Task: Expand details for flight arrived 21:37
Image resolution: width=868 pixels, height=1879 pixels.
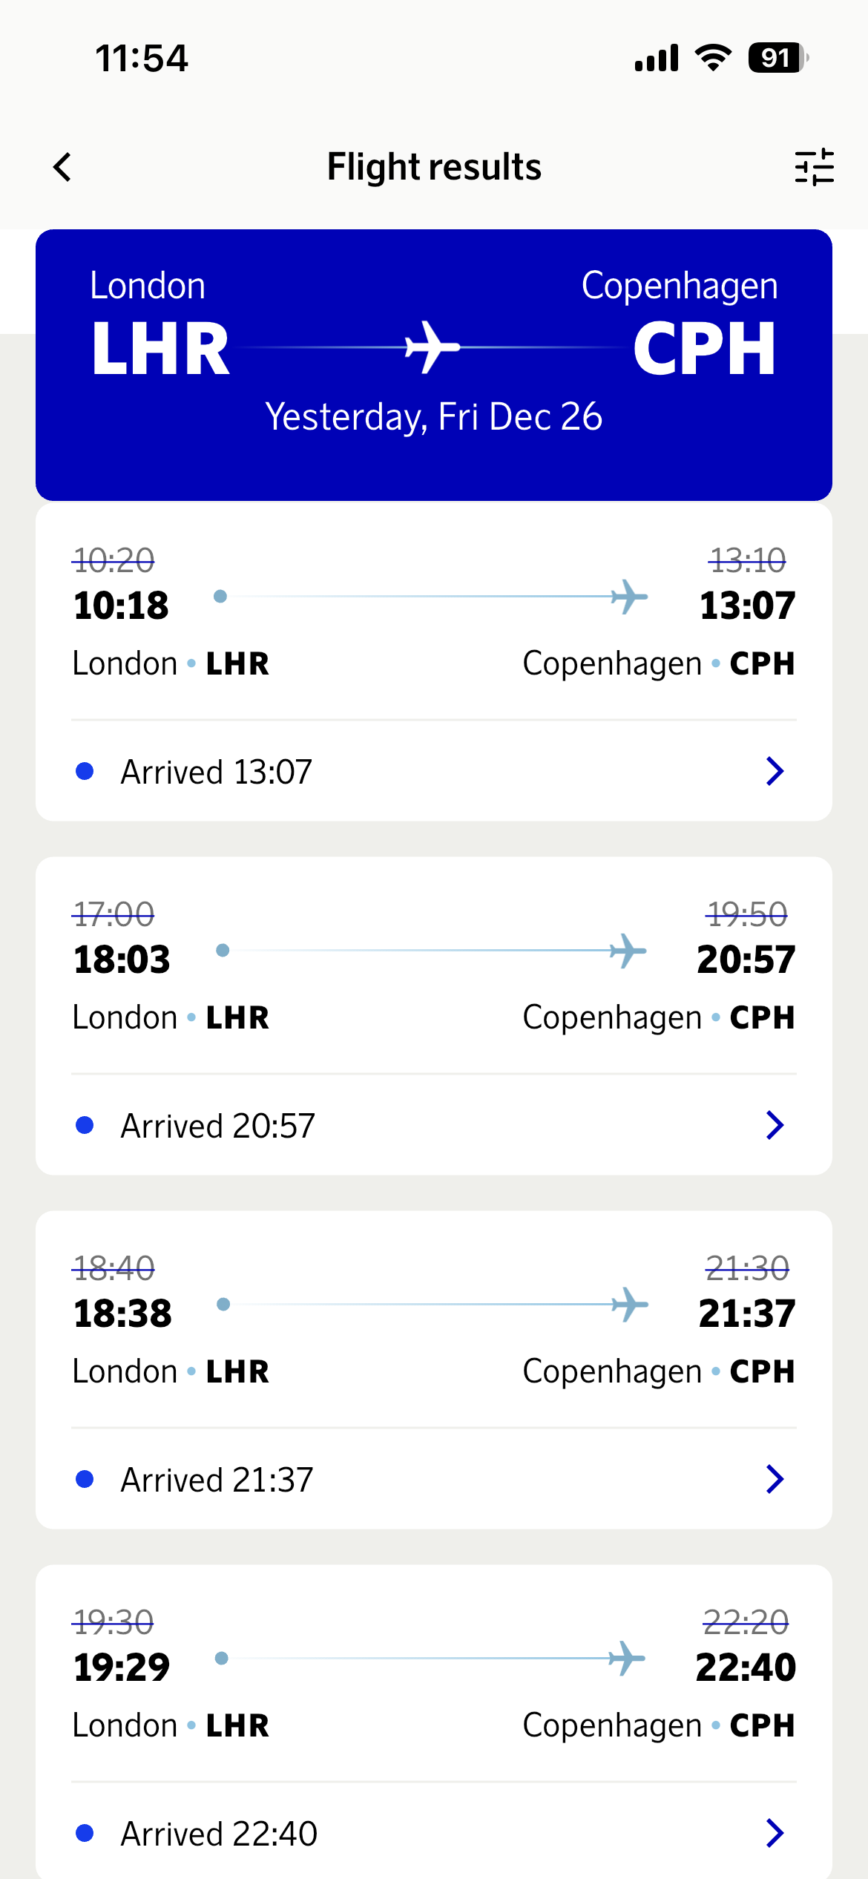Action: coord(775,1480)
